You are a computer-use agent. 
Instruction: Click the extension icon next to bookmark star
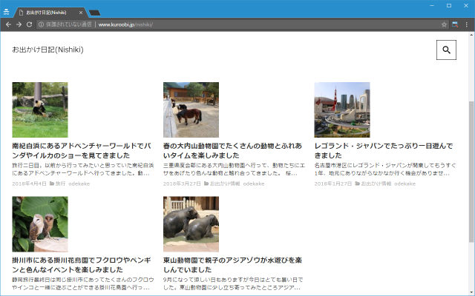coord(456,24)
